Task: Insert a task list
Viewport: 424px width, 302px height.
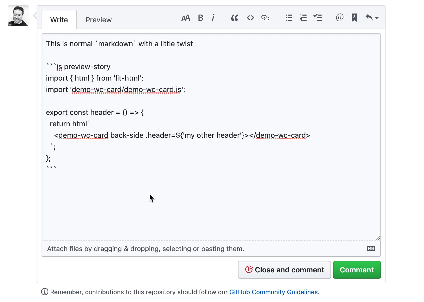Action: click(317, 17)
